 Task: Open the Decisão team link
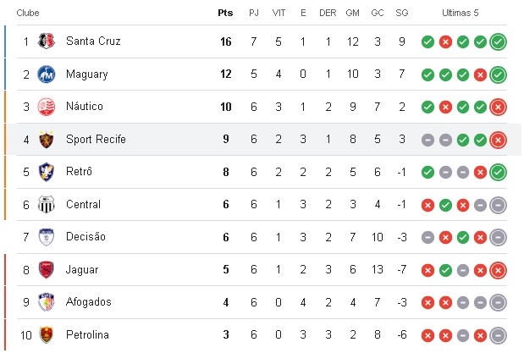85,237
